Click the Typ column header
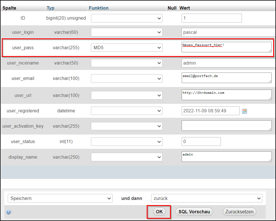Image resolution: width=276 pixels, height=221 pixels. coord(51,8)
